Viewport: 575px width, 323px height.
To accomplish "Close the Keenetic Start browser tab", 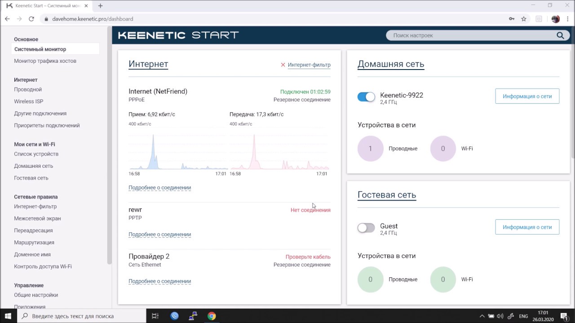I will click(86, 6).
